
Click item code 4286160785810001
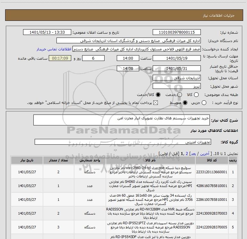212,186
